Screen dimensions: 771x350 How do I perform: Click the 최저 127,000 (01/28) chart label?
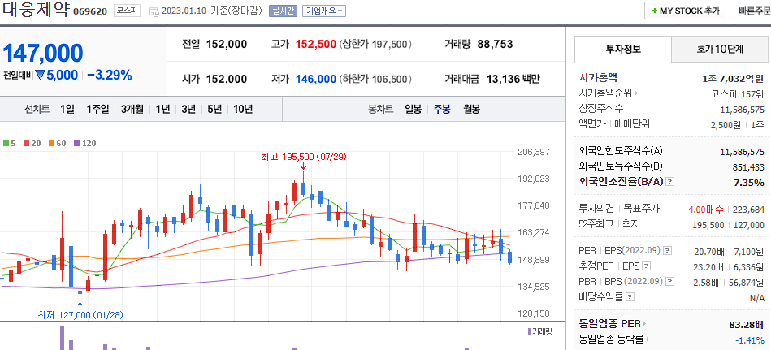coord(80,315)
